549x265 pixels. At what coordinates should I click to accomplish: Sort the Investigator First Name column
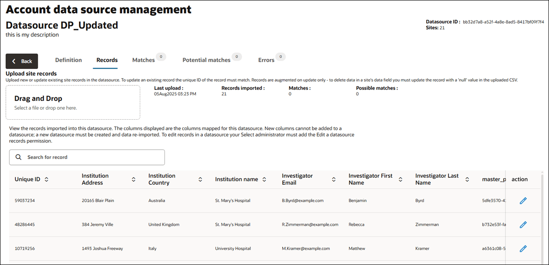pyautogui.click(x=401, y=179)
